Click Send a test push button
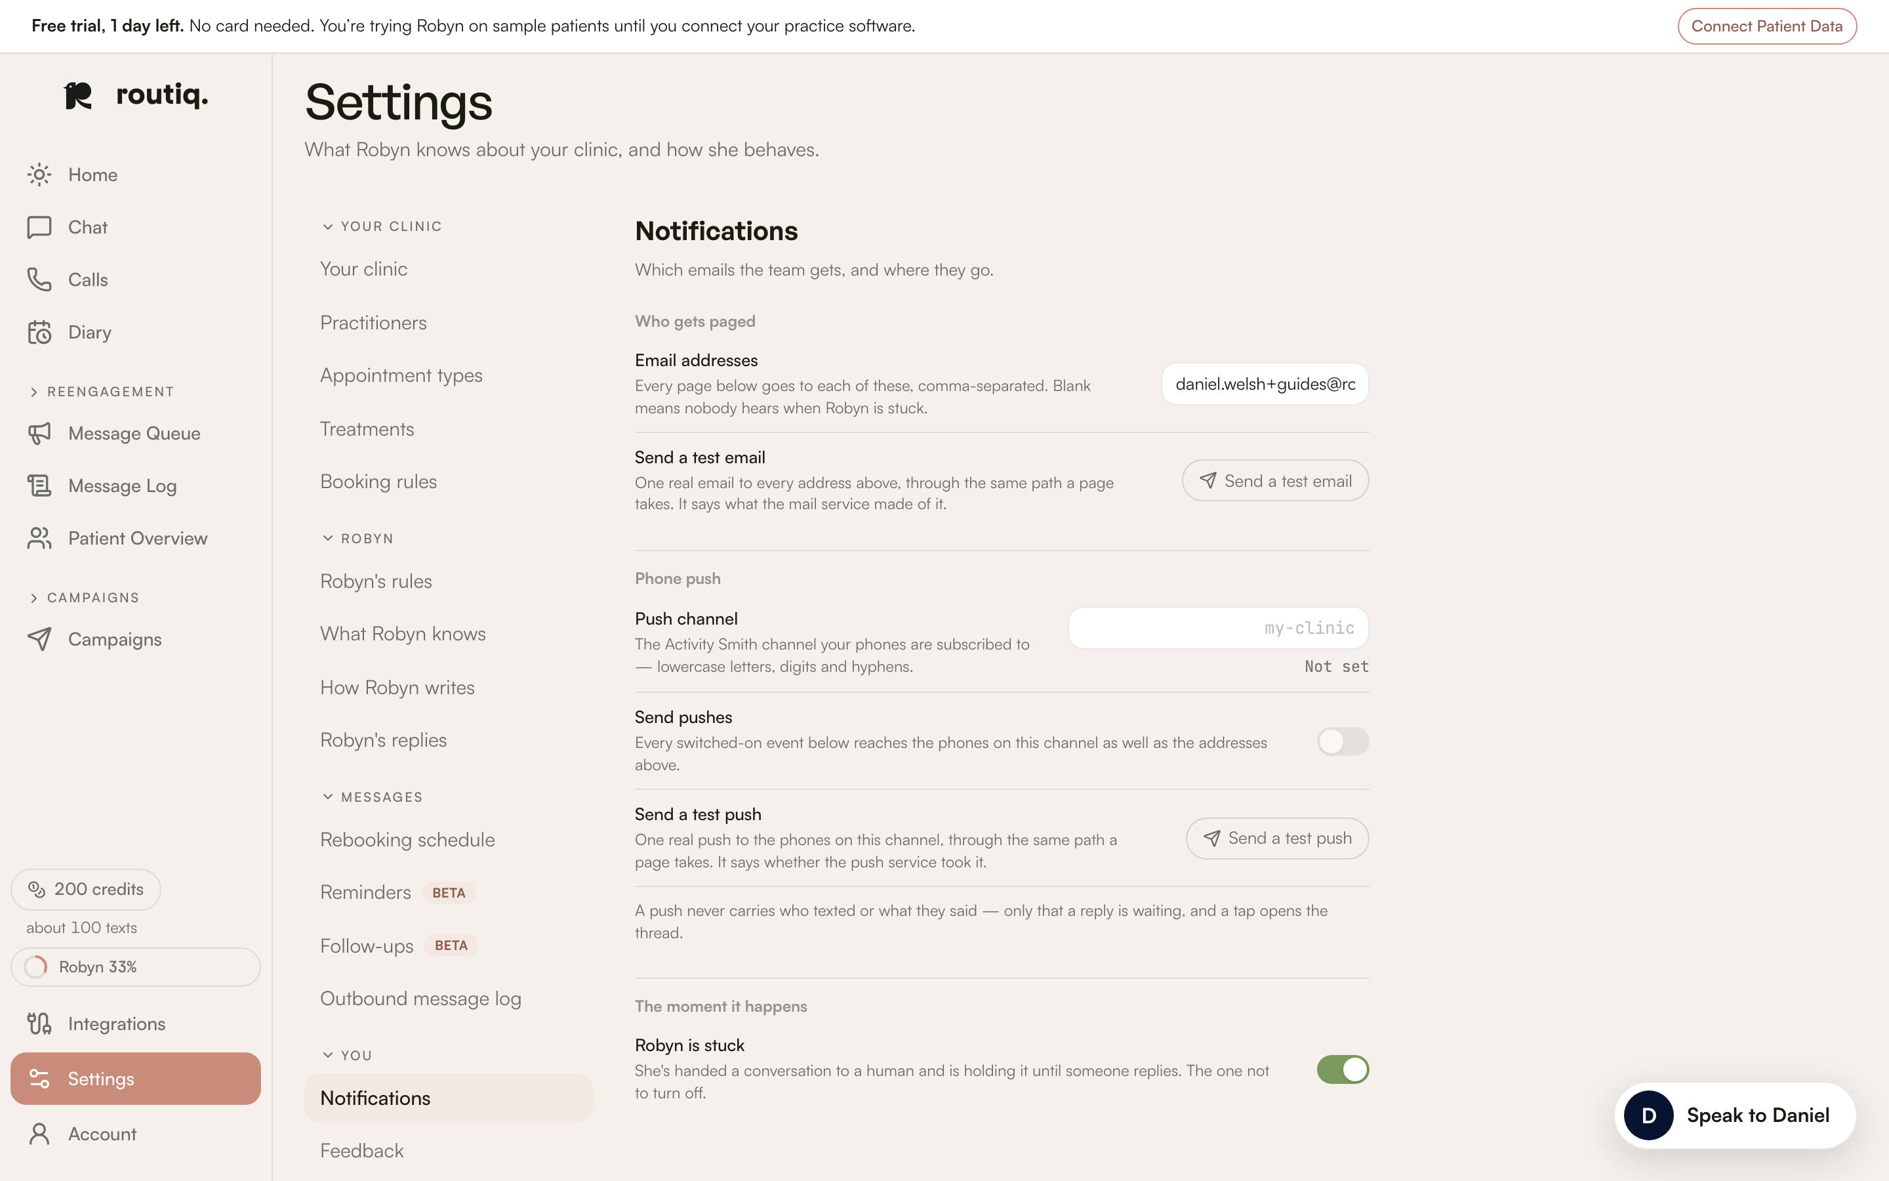1889x1181 pixels. click(x=1277, y=838)
